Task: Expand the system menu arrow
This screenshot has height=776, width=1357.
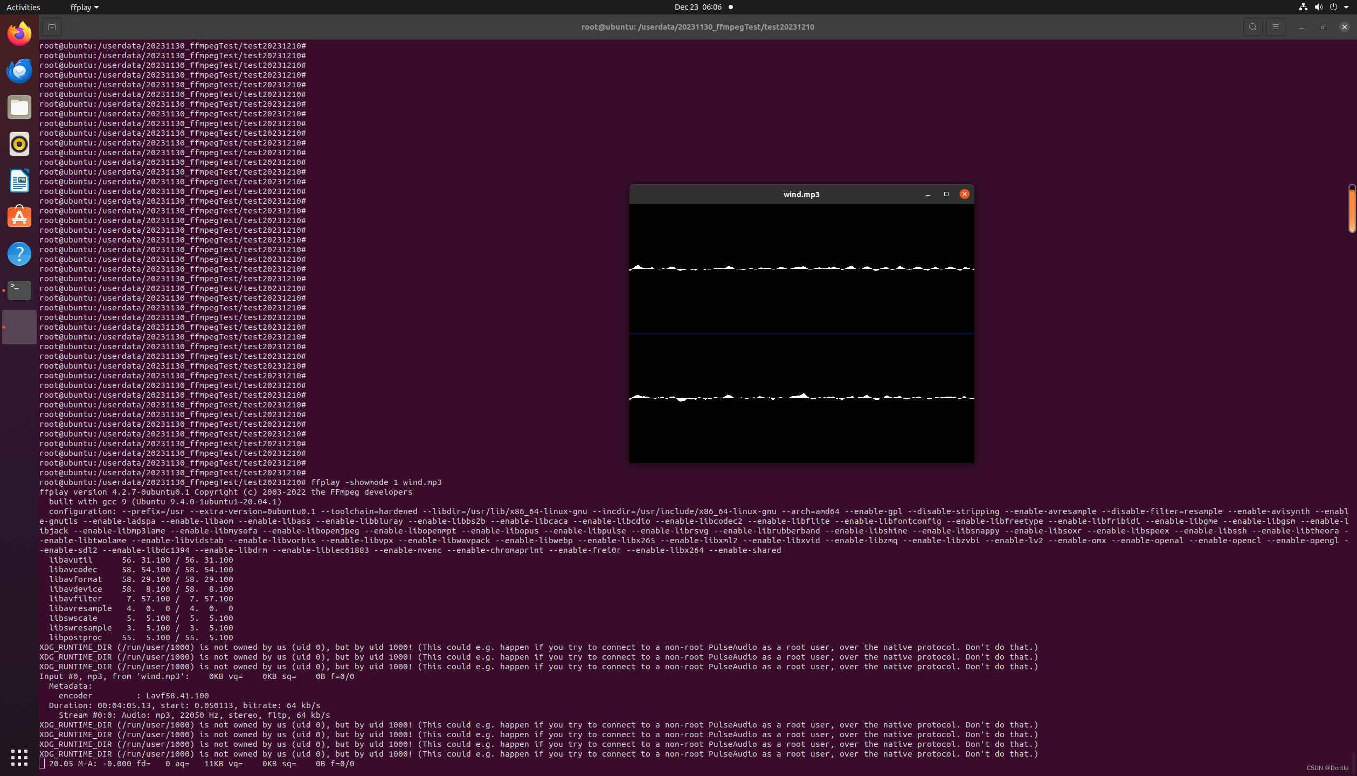Action: (1346, 7)
